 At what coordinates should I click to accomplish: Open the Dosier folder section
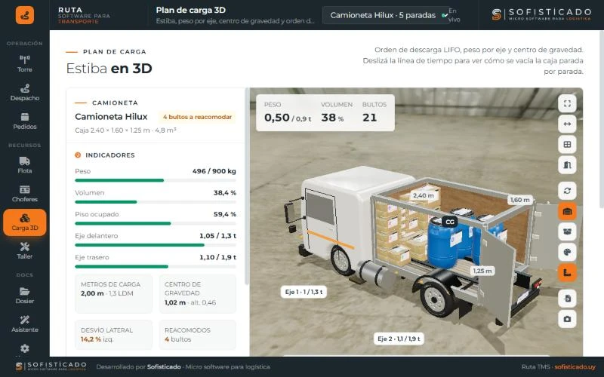[25, 296]
